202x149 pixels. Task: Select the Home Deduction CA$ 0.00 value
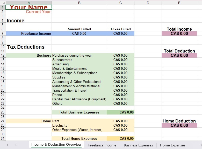[x=179, y=125]
